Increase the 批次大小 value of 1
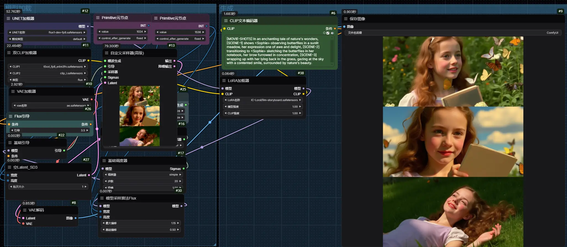567x247 pixels. coord(86,187)
